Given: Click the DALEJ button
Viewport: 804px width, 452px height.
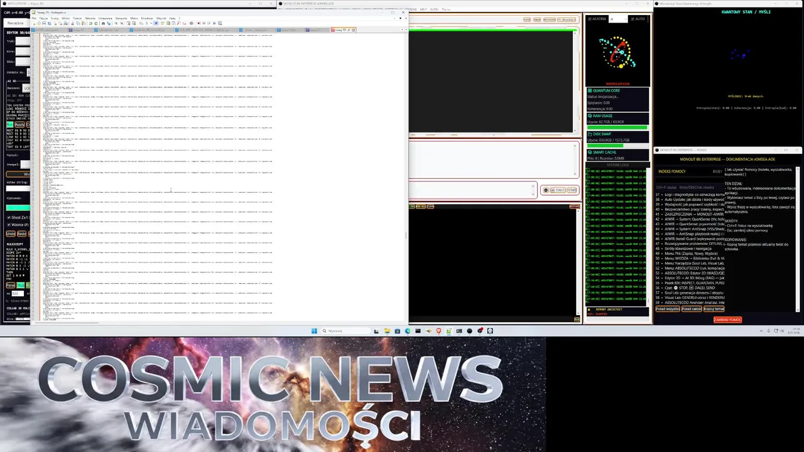Looking at the screenshot, I should [x=558, y=190].
